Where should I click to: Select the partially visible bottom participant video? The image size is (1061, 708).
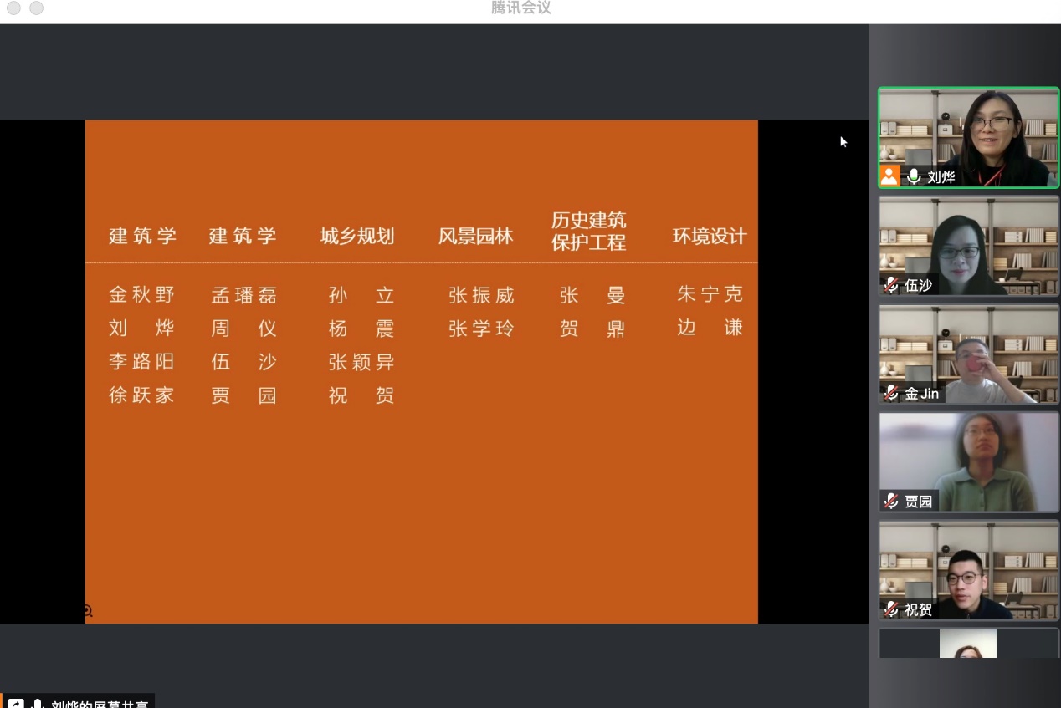click(968, 644)
